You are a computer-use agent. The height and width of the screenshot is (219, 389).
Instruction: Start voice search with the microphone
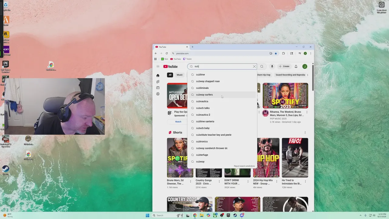272,66
